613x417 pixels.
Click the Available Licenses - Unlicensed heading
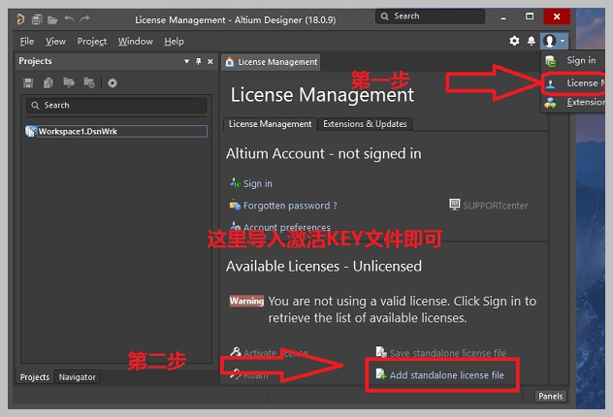click(x=324, y=267)
